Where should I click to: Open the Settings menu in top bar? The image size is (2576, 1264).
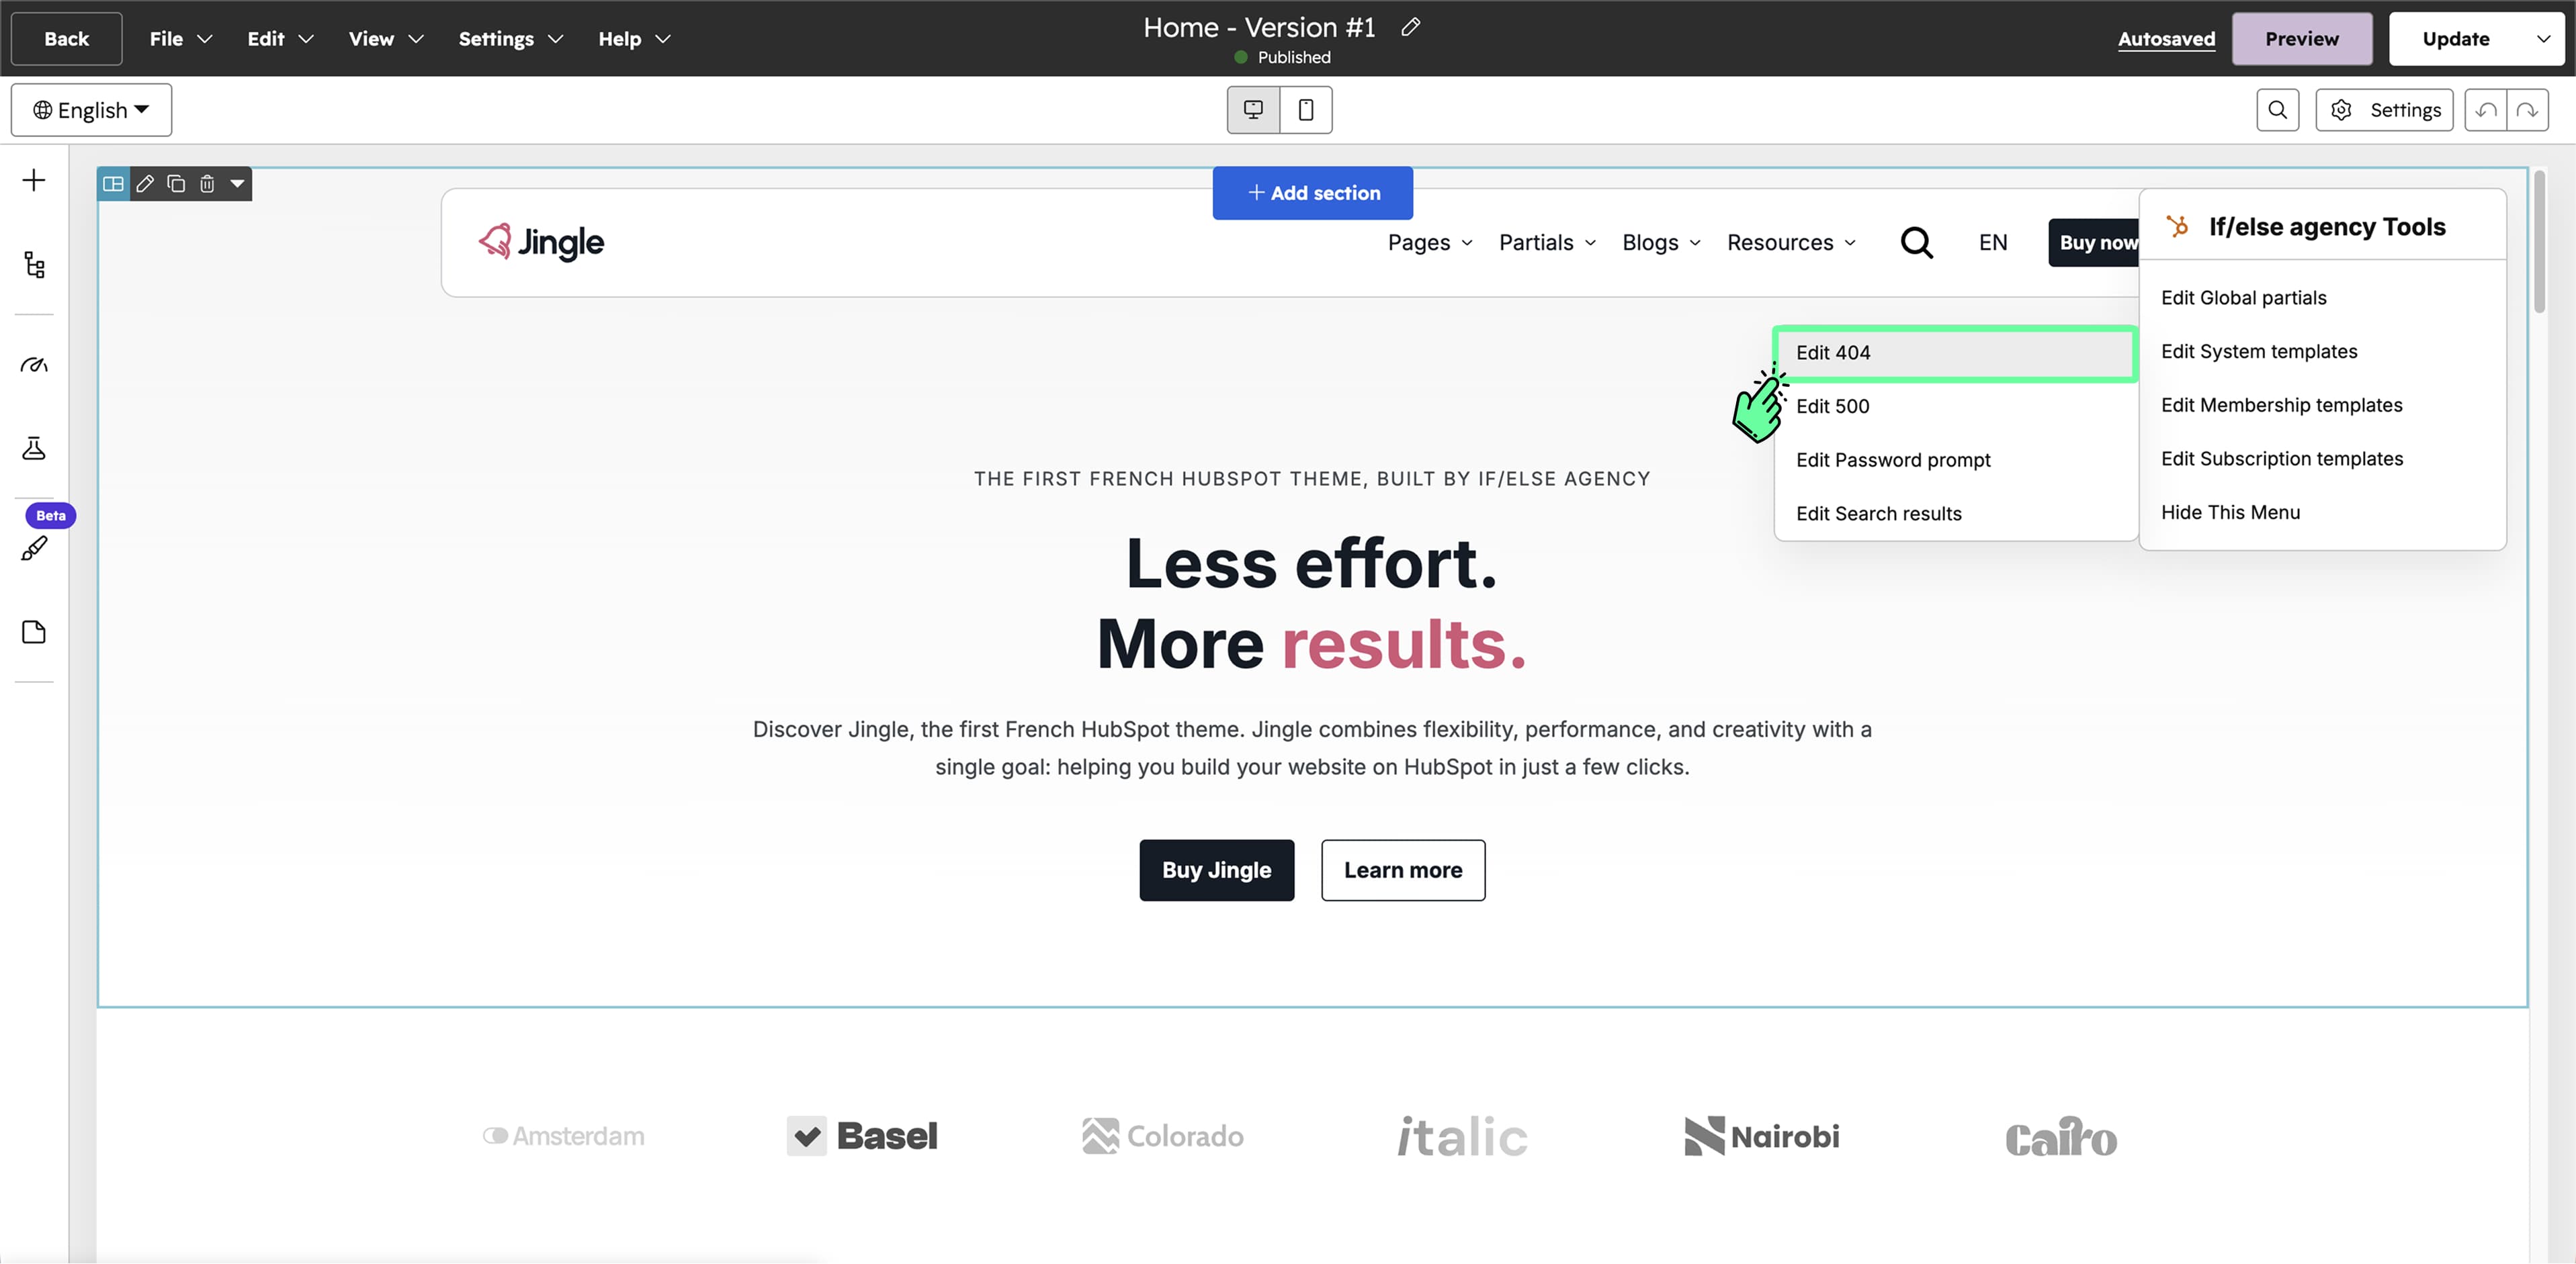pos(510,39)
